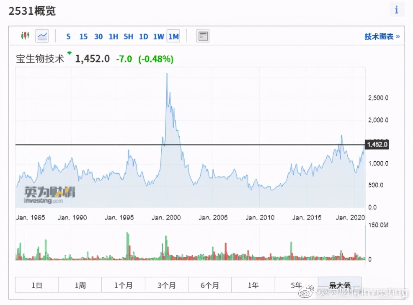The height and width of the screenshot is (305, 413).
Task: Click the 1,452.0 price line marker
Action: coord(377,145)
